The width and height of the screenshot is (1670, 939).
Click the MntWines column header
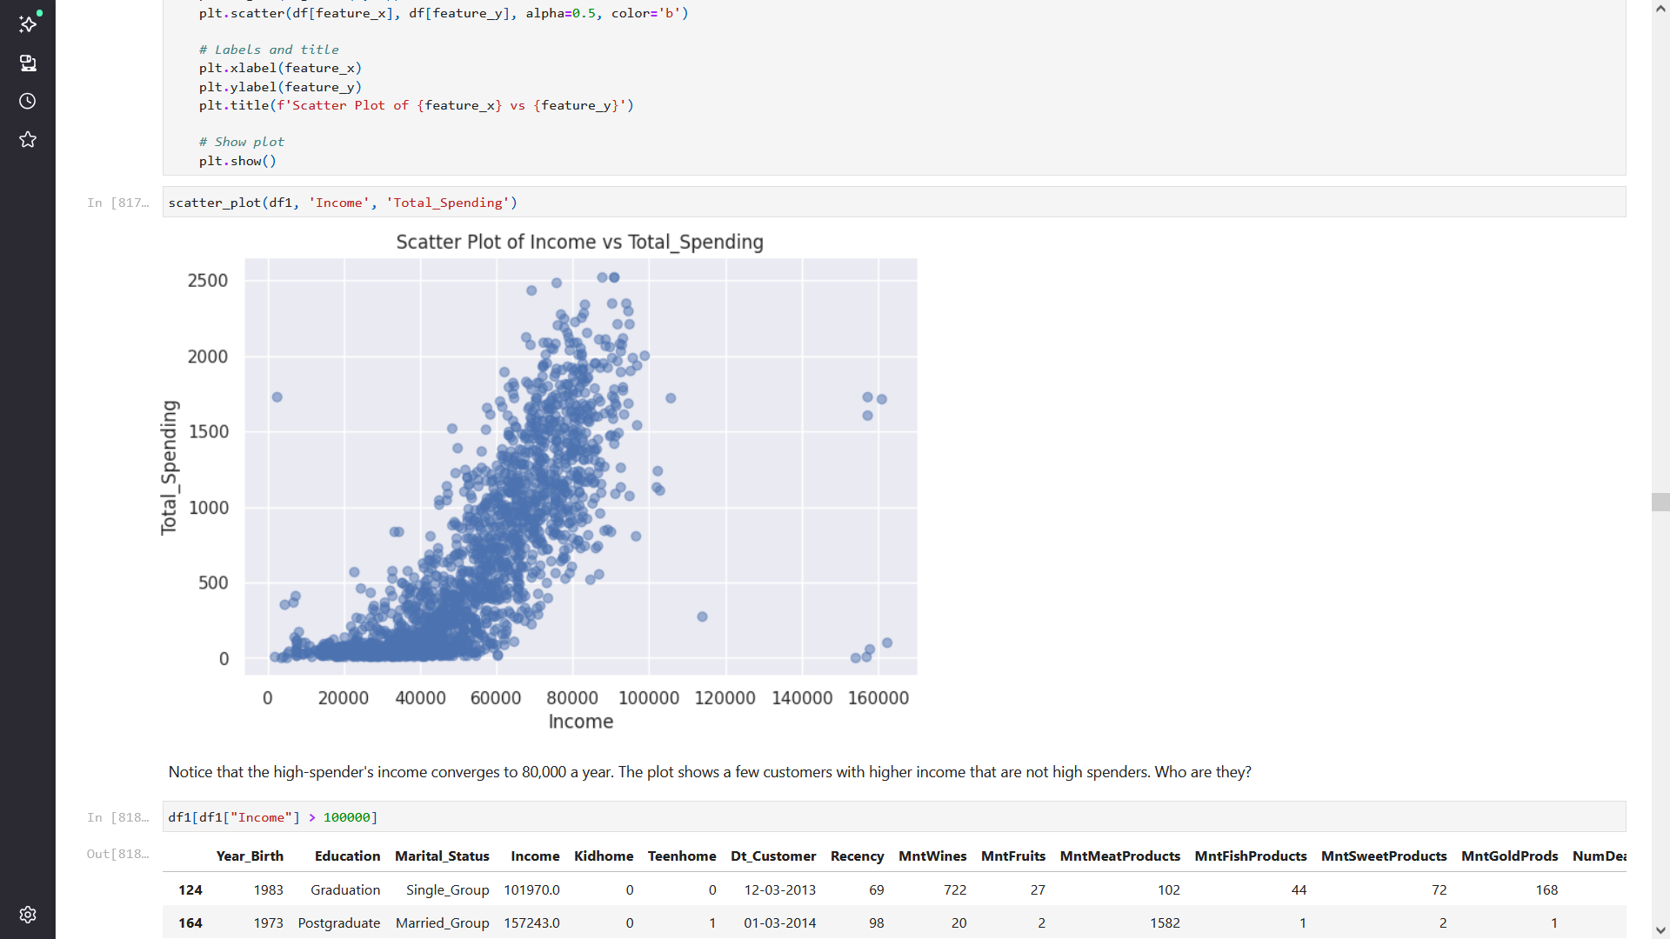(x=932, y=856)
